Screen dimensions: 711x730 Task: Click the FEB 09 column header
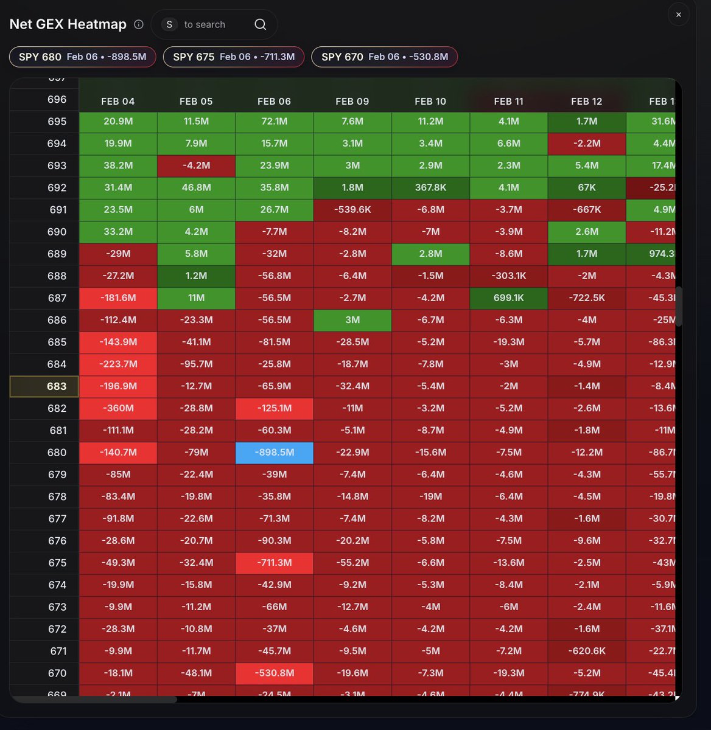point(352,102)
